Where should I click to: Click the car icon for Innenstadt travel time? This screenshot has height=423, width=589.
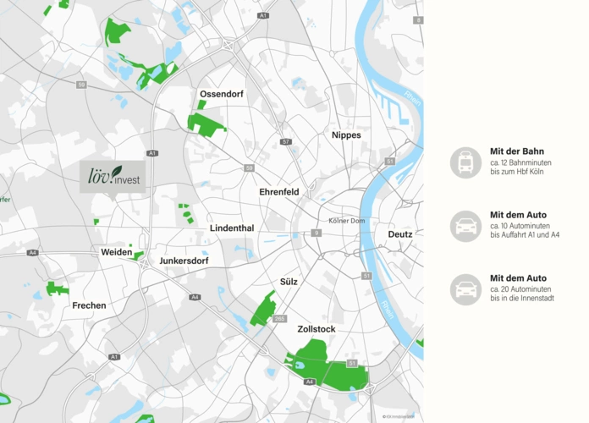click(x=465, y=289)
